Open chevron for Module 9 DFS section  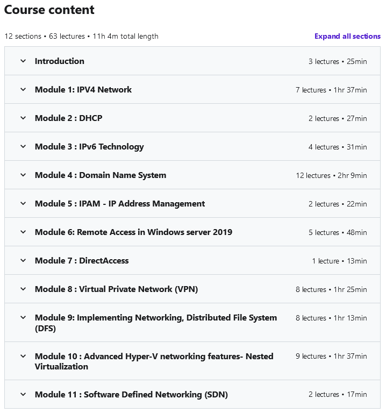click(x=23, y=318)
